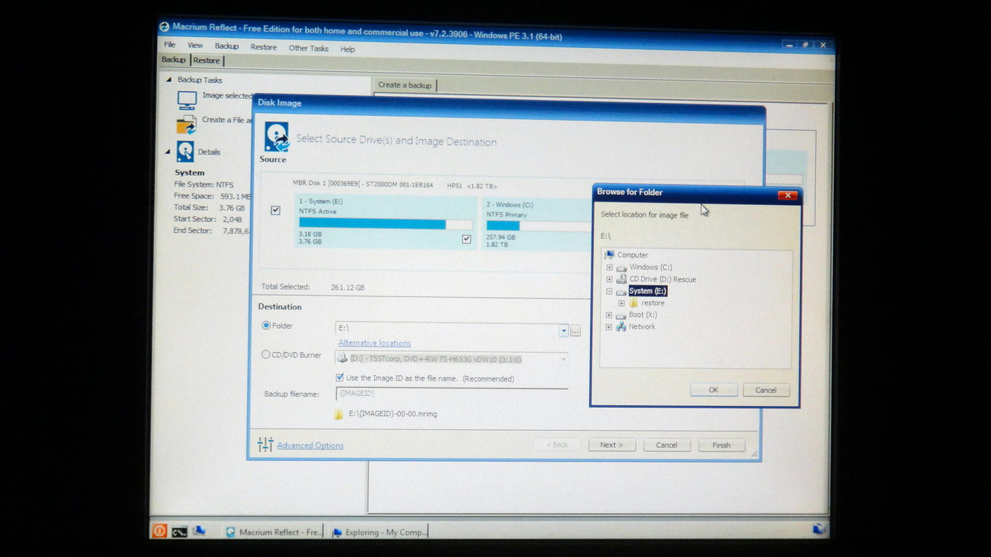Click the Network icon in folder tree
This screenshot has width=991, height=557.
tap(621, 326)
